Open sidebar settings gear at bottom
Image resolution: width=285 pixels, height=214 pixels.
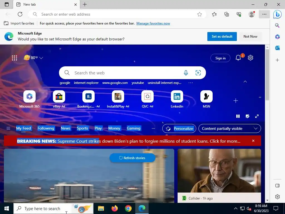[277, 197]
